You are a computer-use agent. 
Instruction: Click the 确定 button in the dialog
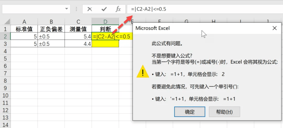[x=190, y=112]
